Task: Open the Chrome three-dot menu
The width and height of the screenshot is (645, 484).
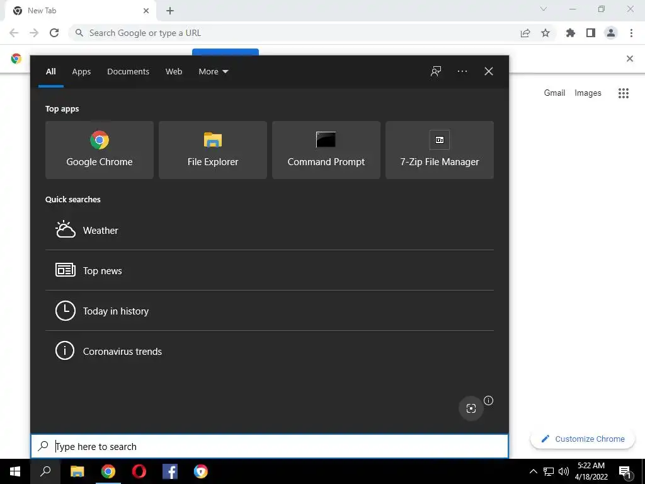Action: [631, 33]
